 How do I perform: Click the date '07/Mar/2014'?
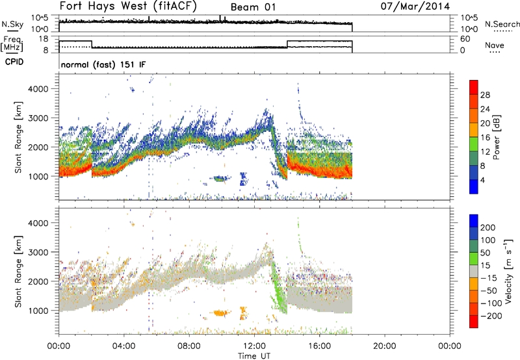click(x=415, y=6)
